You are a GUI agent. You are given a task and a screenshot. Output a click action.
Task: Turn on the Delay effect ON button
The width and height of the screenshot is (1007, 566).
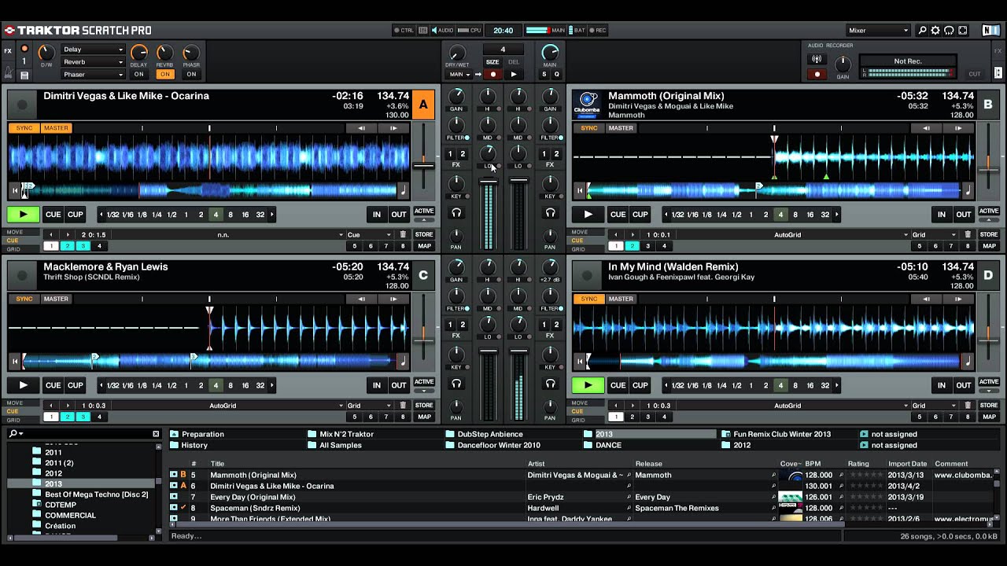(x=139, y=75)
